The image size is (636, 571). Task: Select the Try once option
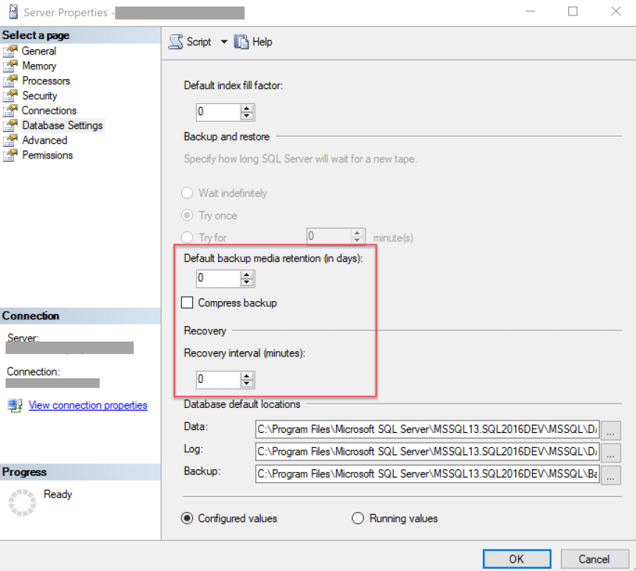click(x=187, y=215)
